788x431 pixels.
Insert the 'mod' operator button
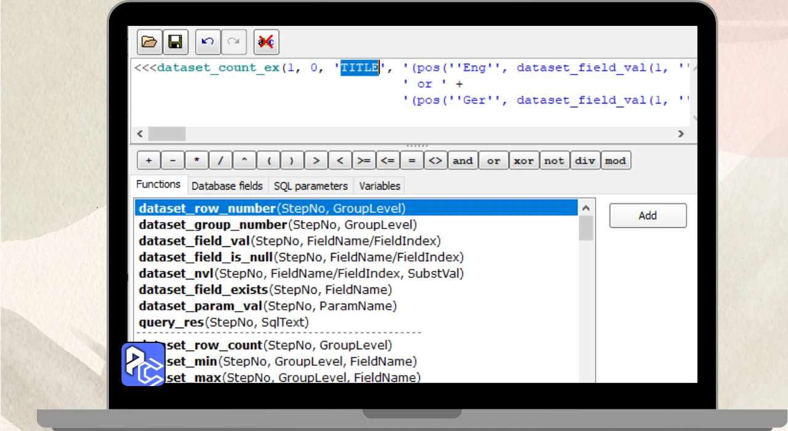tap(616, 161)
